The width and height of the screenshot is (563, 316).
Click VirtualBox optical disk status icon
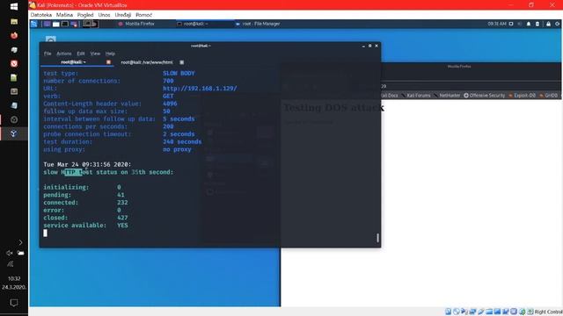pyautogui.click(x=456, y=312)
